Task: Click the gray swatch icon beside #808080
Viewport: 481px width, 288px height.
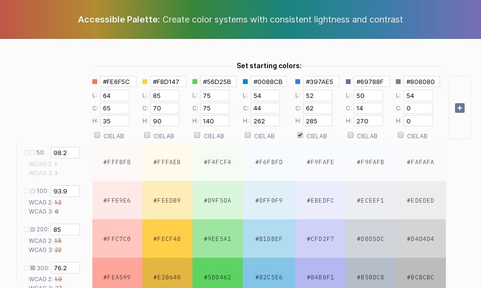Action: 398,82
